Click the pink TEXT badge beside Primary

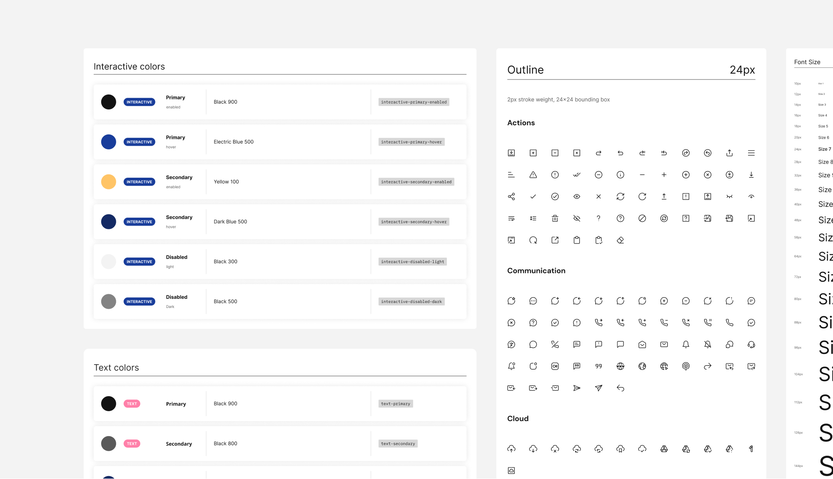(132, 404)
